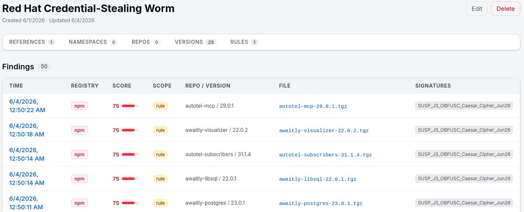Click rule scope badge in autotel-mcp row
Viewport: 524px width, 212px height.
pos(160,106)
